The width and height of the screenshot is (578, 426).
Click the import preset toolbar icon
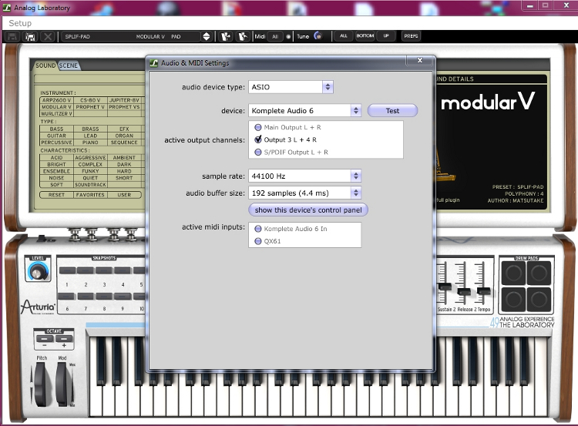[226, 36]
